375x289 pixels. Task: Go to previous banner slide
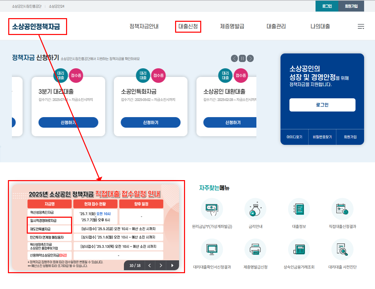[150, 265]
